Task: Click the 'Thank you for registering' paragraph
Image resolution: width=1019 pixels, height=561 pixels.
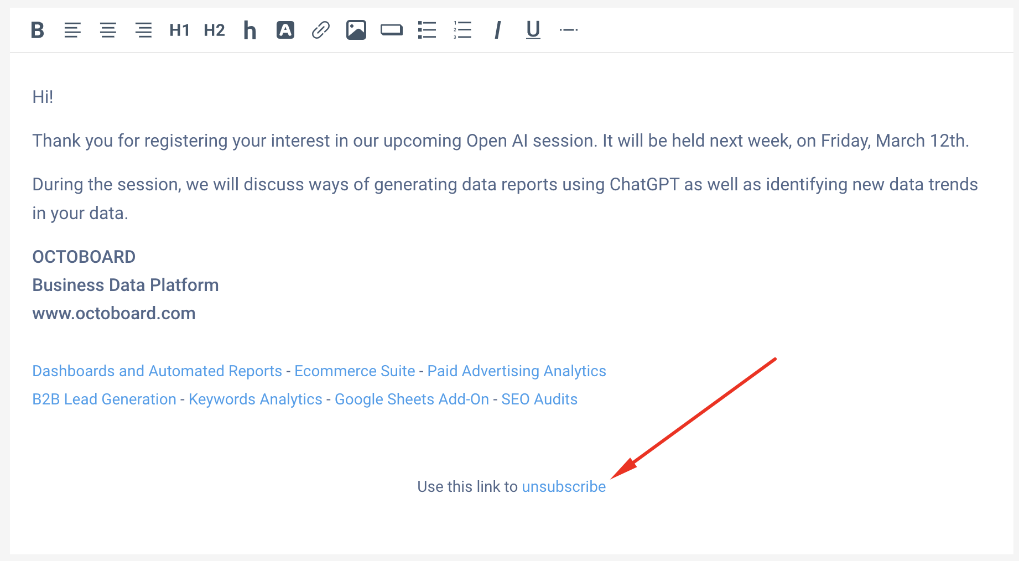Action: [501, 141]
